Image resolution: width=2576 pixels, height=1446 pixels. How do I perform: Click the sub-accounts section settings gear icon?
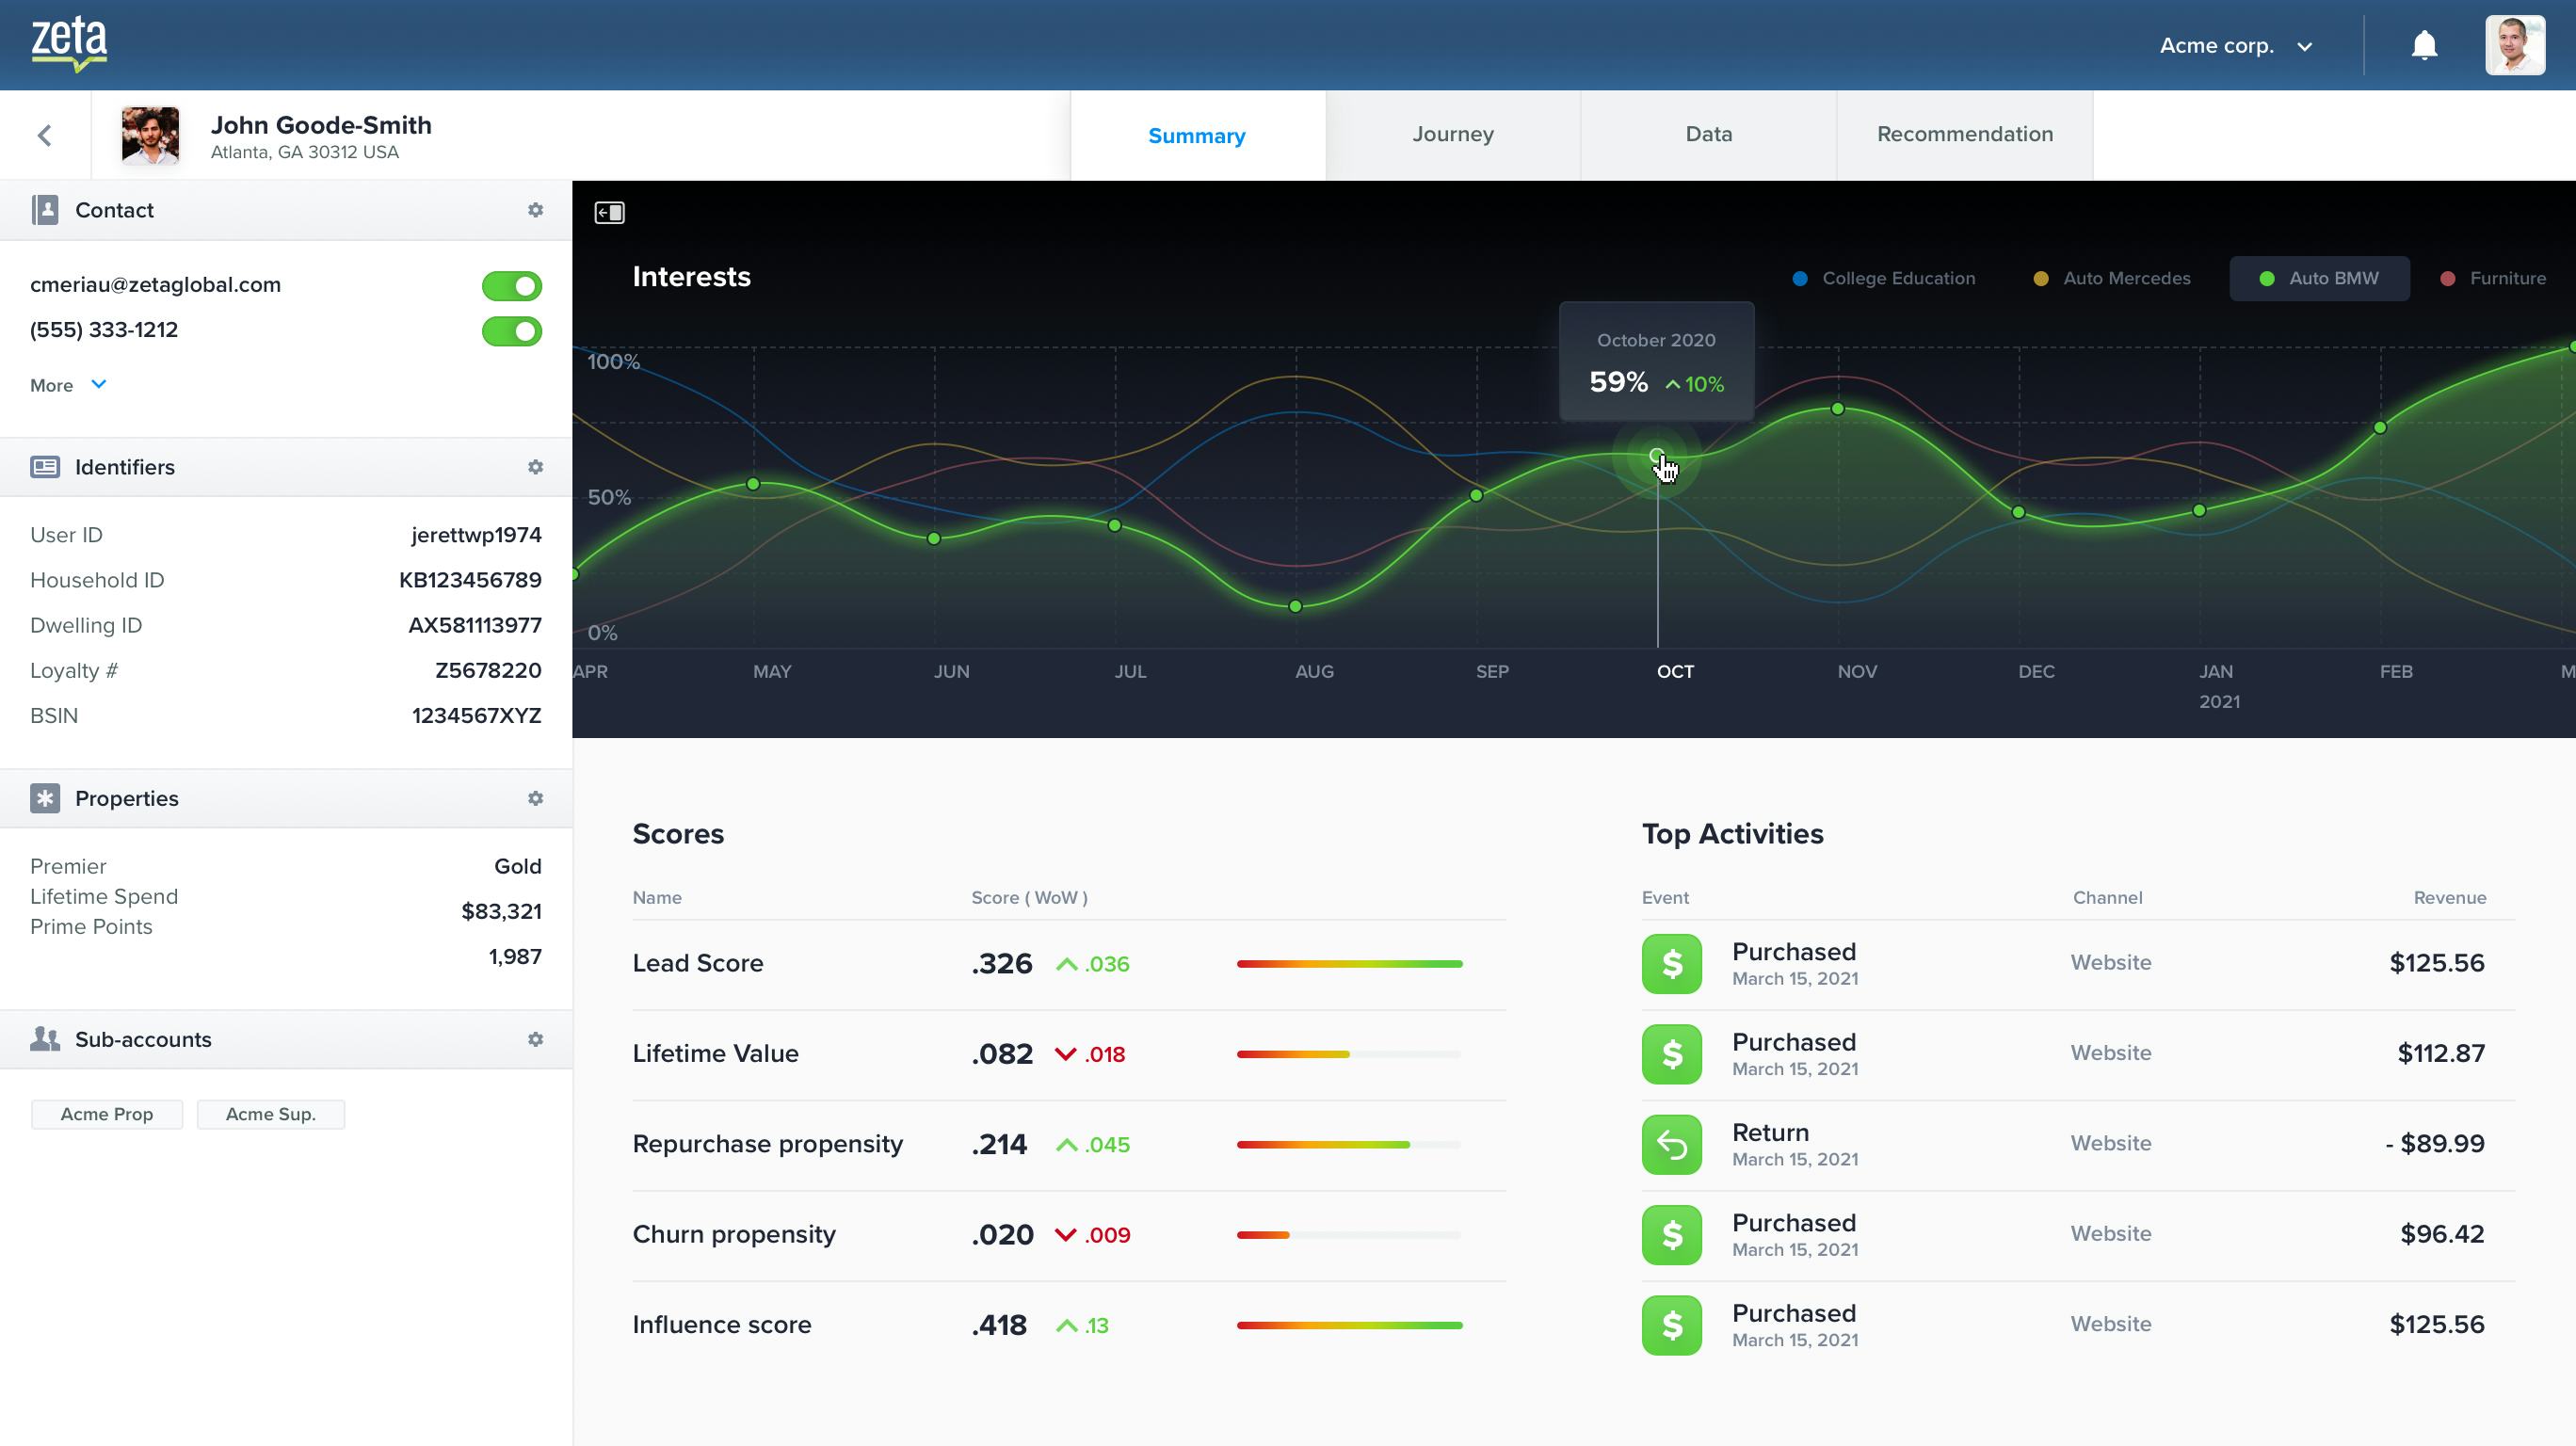[536, 1039]
